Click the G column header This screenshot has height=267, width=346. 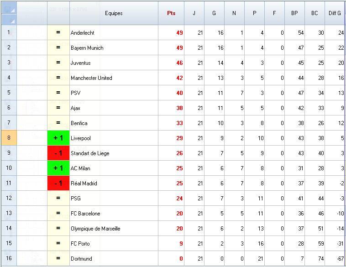click(x=214, y=13)
